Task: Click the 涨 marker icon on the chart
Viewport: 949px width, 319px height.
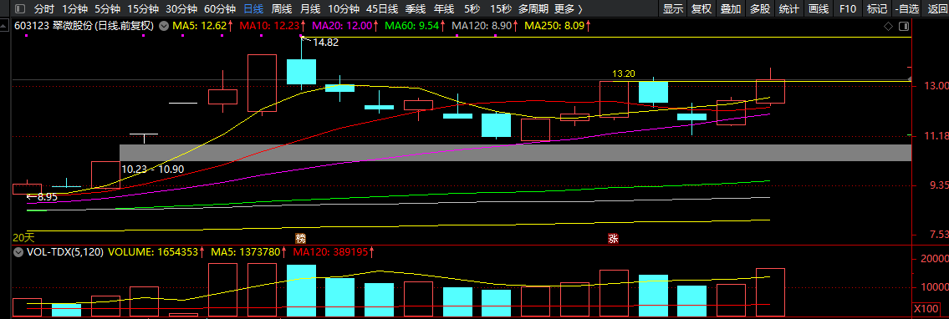Action: (x=613, y=238)
